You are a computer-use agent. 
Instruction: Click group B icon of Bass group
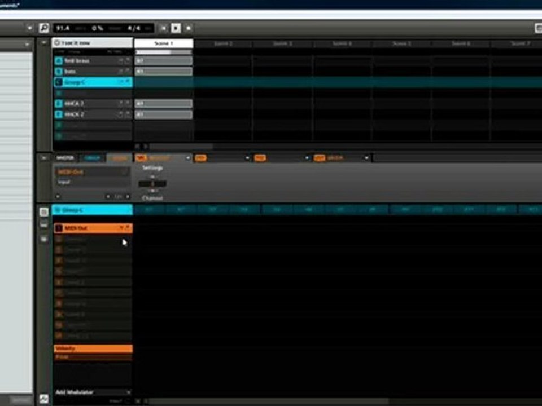point(58,72)
